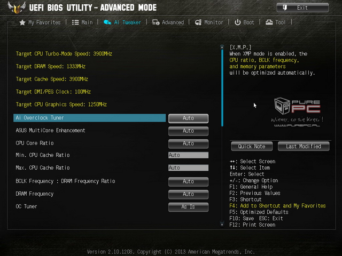Click the Min. CPU Cache Ratio field
Image resolution: width=342 pixels, height=256 pixels.
pos(188,155)
